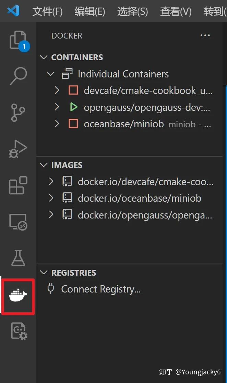Collapse the CONTAINERS section
The image size is (227, 383).
click(x=44, y=57)
